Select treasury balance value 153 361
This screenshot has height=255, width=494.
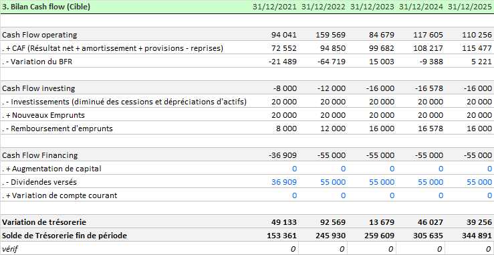tap(281, 236)
